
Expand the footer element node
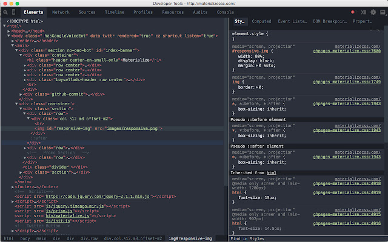(x=13, y=186)
